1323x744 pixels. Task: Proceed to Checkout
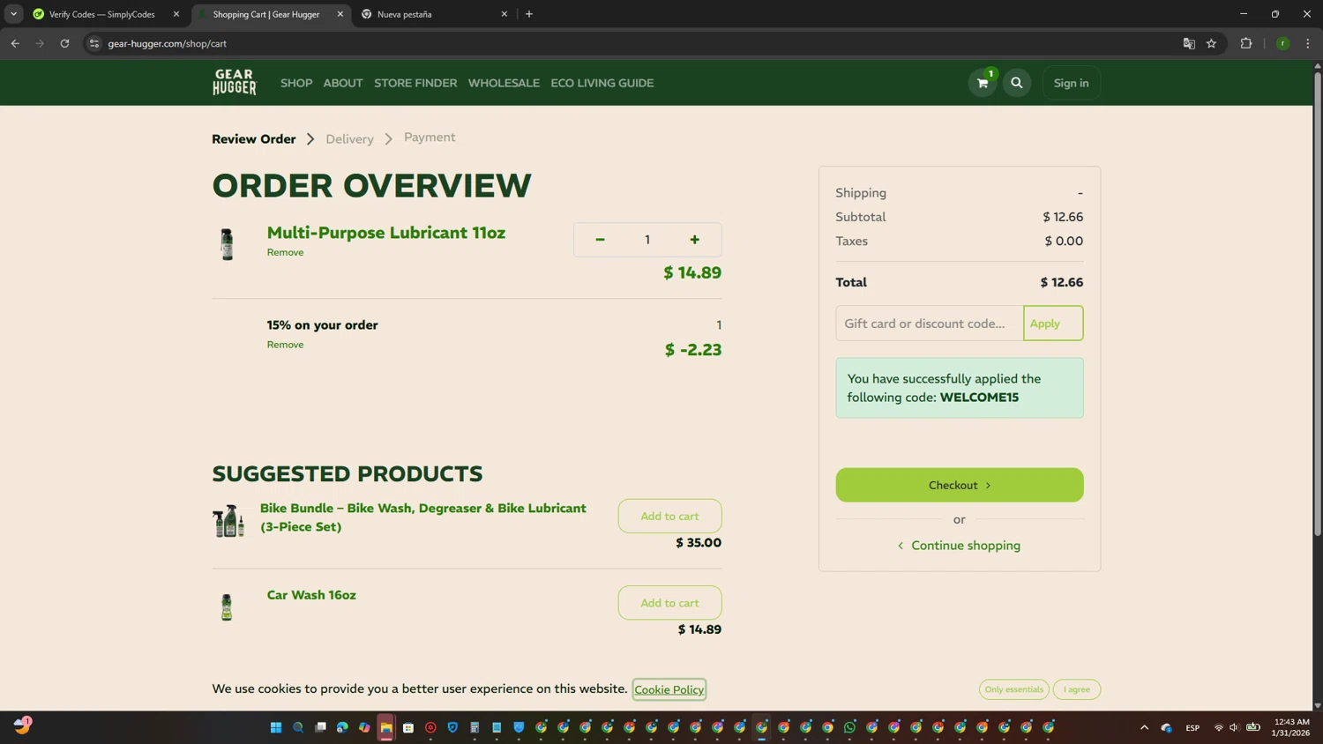click(960, 485)
